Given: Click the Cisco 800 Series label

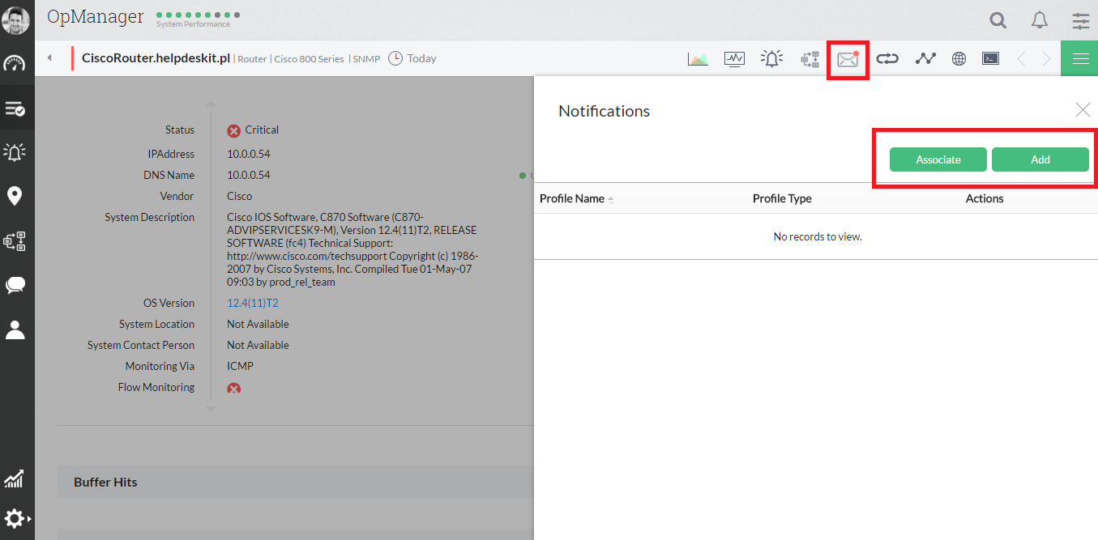Looking at the screenshot, I should (309, 59).
